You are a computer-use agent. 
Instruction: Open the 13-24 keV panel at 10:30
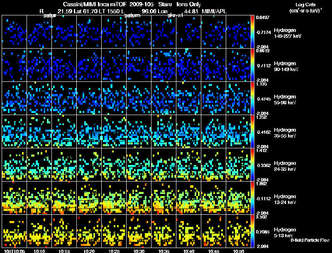pyautogui.click(x=139, y=198)
